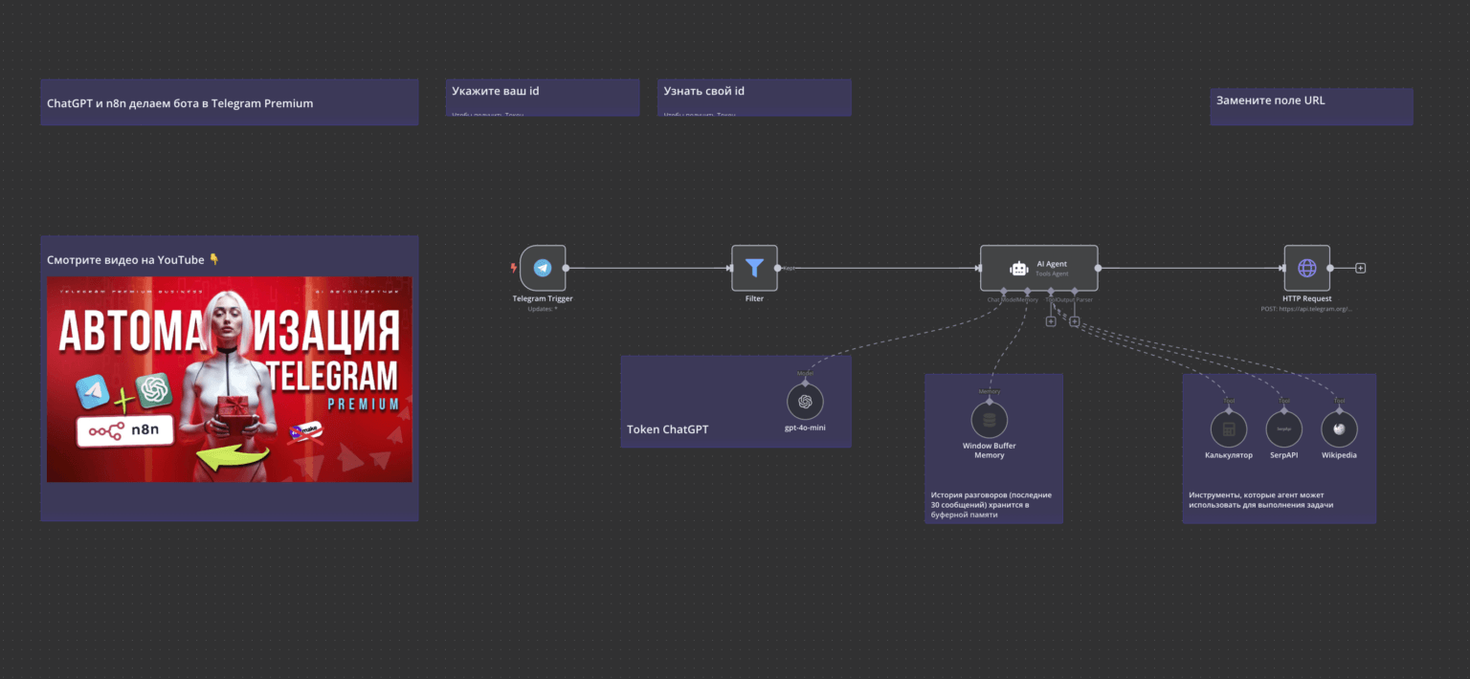Open the Wikipedia tool node

[x=1339, y=429]
